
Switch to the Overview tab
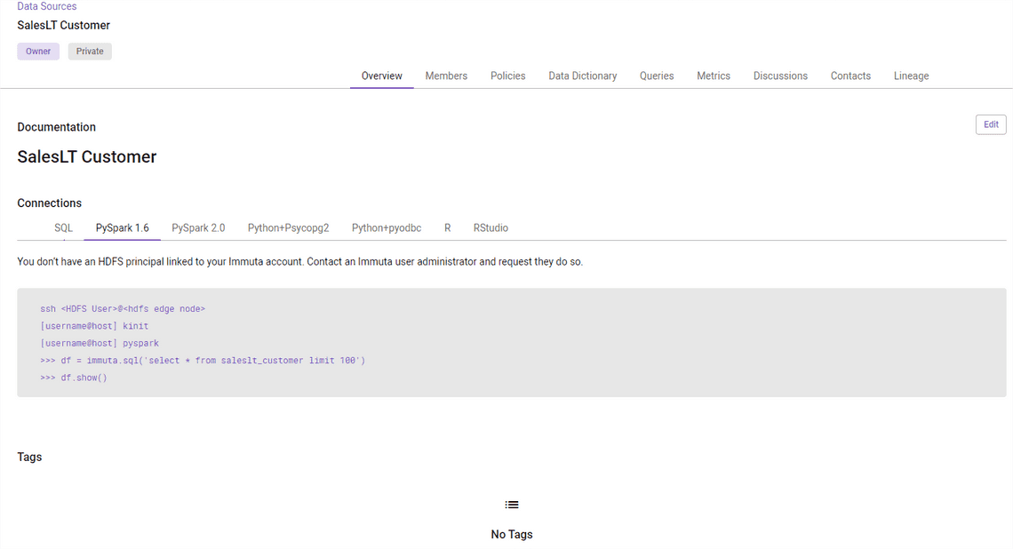pos(382,76)
